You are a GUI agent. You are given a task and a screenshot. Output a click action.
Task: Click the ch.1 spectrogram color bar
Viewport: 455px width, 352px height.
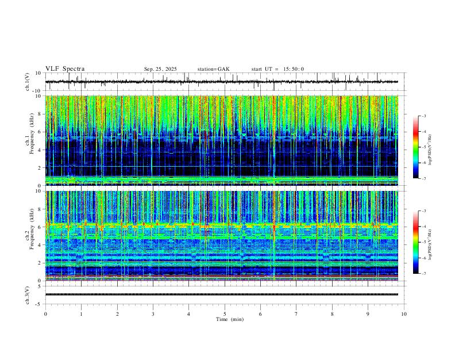click(x=416, y=147)
